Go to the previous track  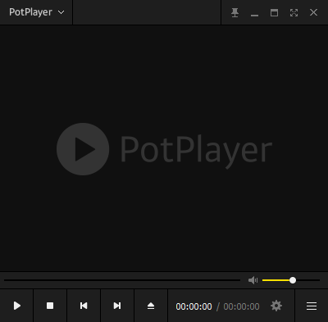click(84, 306)
